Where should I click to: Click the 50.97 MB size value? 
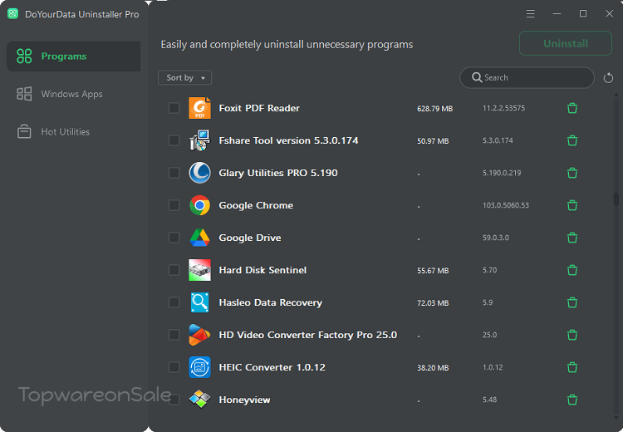433,141
